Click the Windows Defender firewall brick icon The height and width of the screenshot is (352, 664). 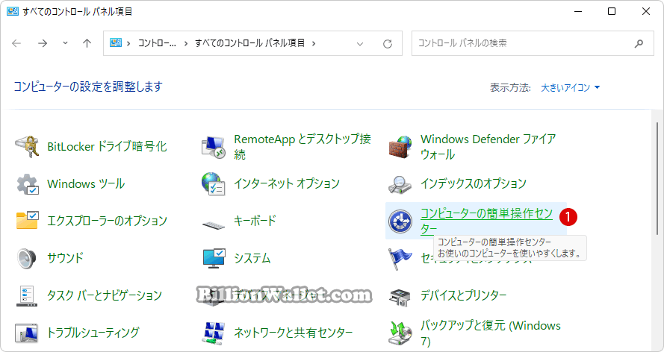(400, 147)
